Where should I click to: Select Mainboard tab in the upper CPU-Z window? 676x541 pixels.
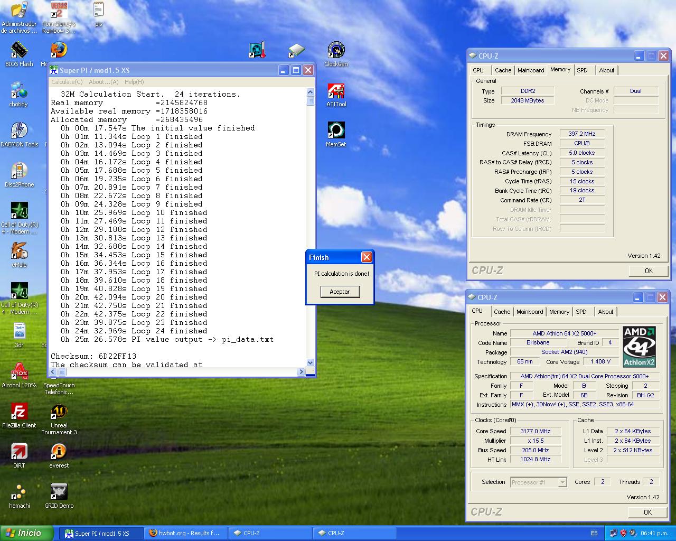531,70
